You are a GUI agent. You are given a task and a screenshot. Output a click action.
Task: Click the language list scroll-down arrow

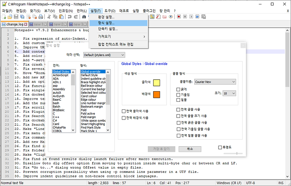[x=73, y=130]
